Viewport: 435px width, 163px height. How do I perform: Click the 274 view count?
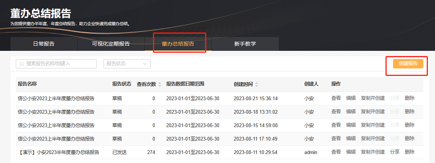click(151, 152)
